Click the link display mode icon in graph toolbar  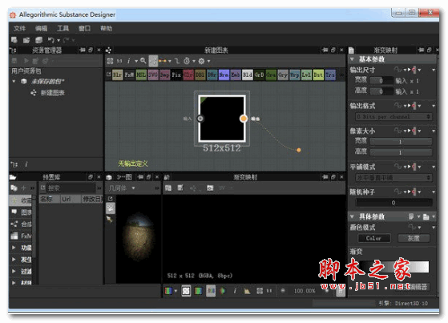pos(163,61)
